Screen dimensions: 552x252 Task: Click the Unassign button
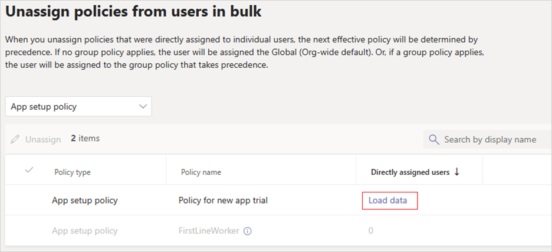36,139
